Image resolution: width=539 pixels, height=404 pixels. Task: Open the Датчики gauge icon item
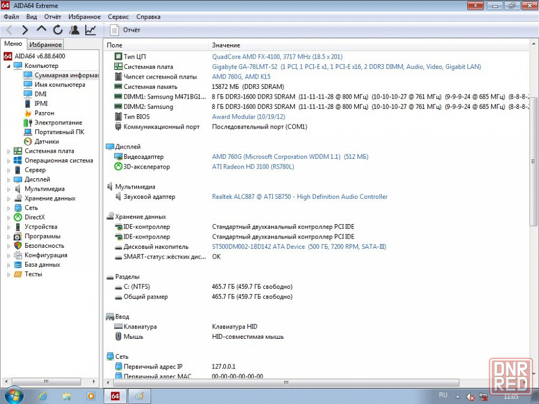click(x=28, y=142)
